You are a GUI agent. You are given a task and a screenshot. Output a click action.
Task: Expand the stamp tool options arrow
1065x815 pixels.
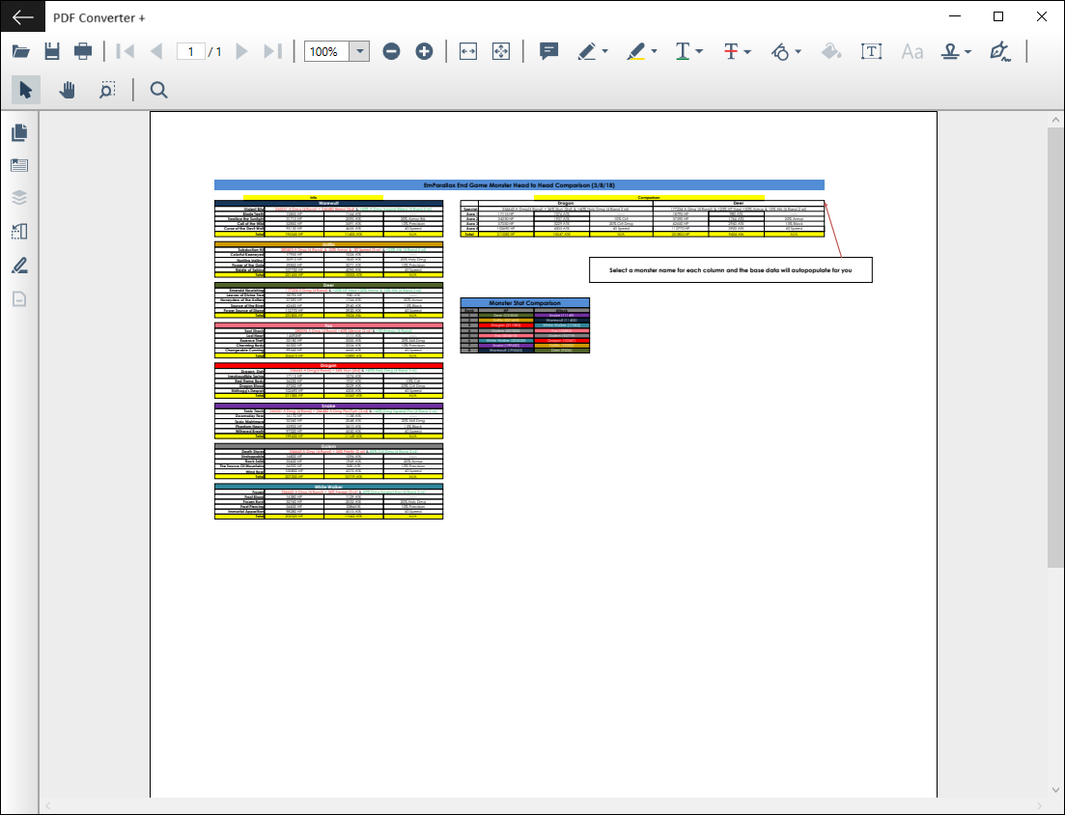click(x=967, y=51)
